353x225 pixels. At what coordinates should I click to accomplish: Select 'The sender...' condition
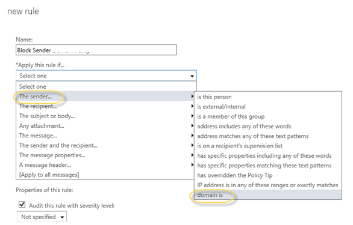point(105,97)
